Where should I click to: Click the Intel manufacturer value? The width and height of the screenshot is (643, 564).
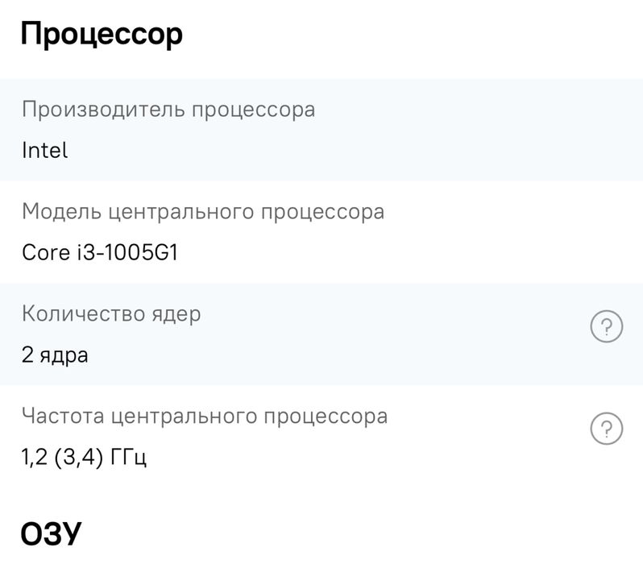pyautogui.click(x=45, y=150)
